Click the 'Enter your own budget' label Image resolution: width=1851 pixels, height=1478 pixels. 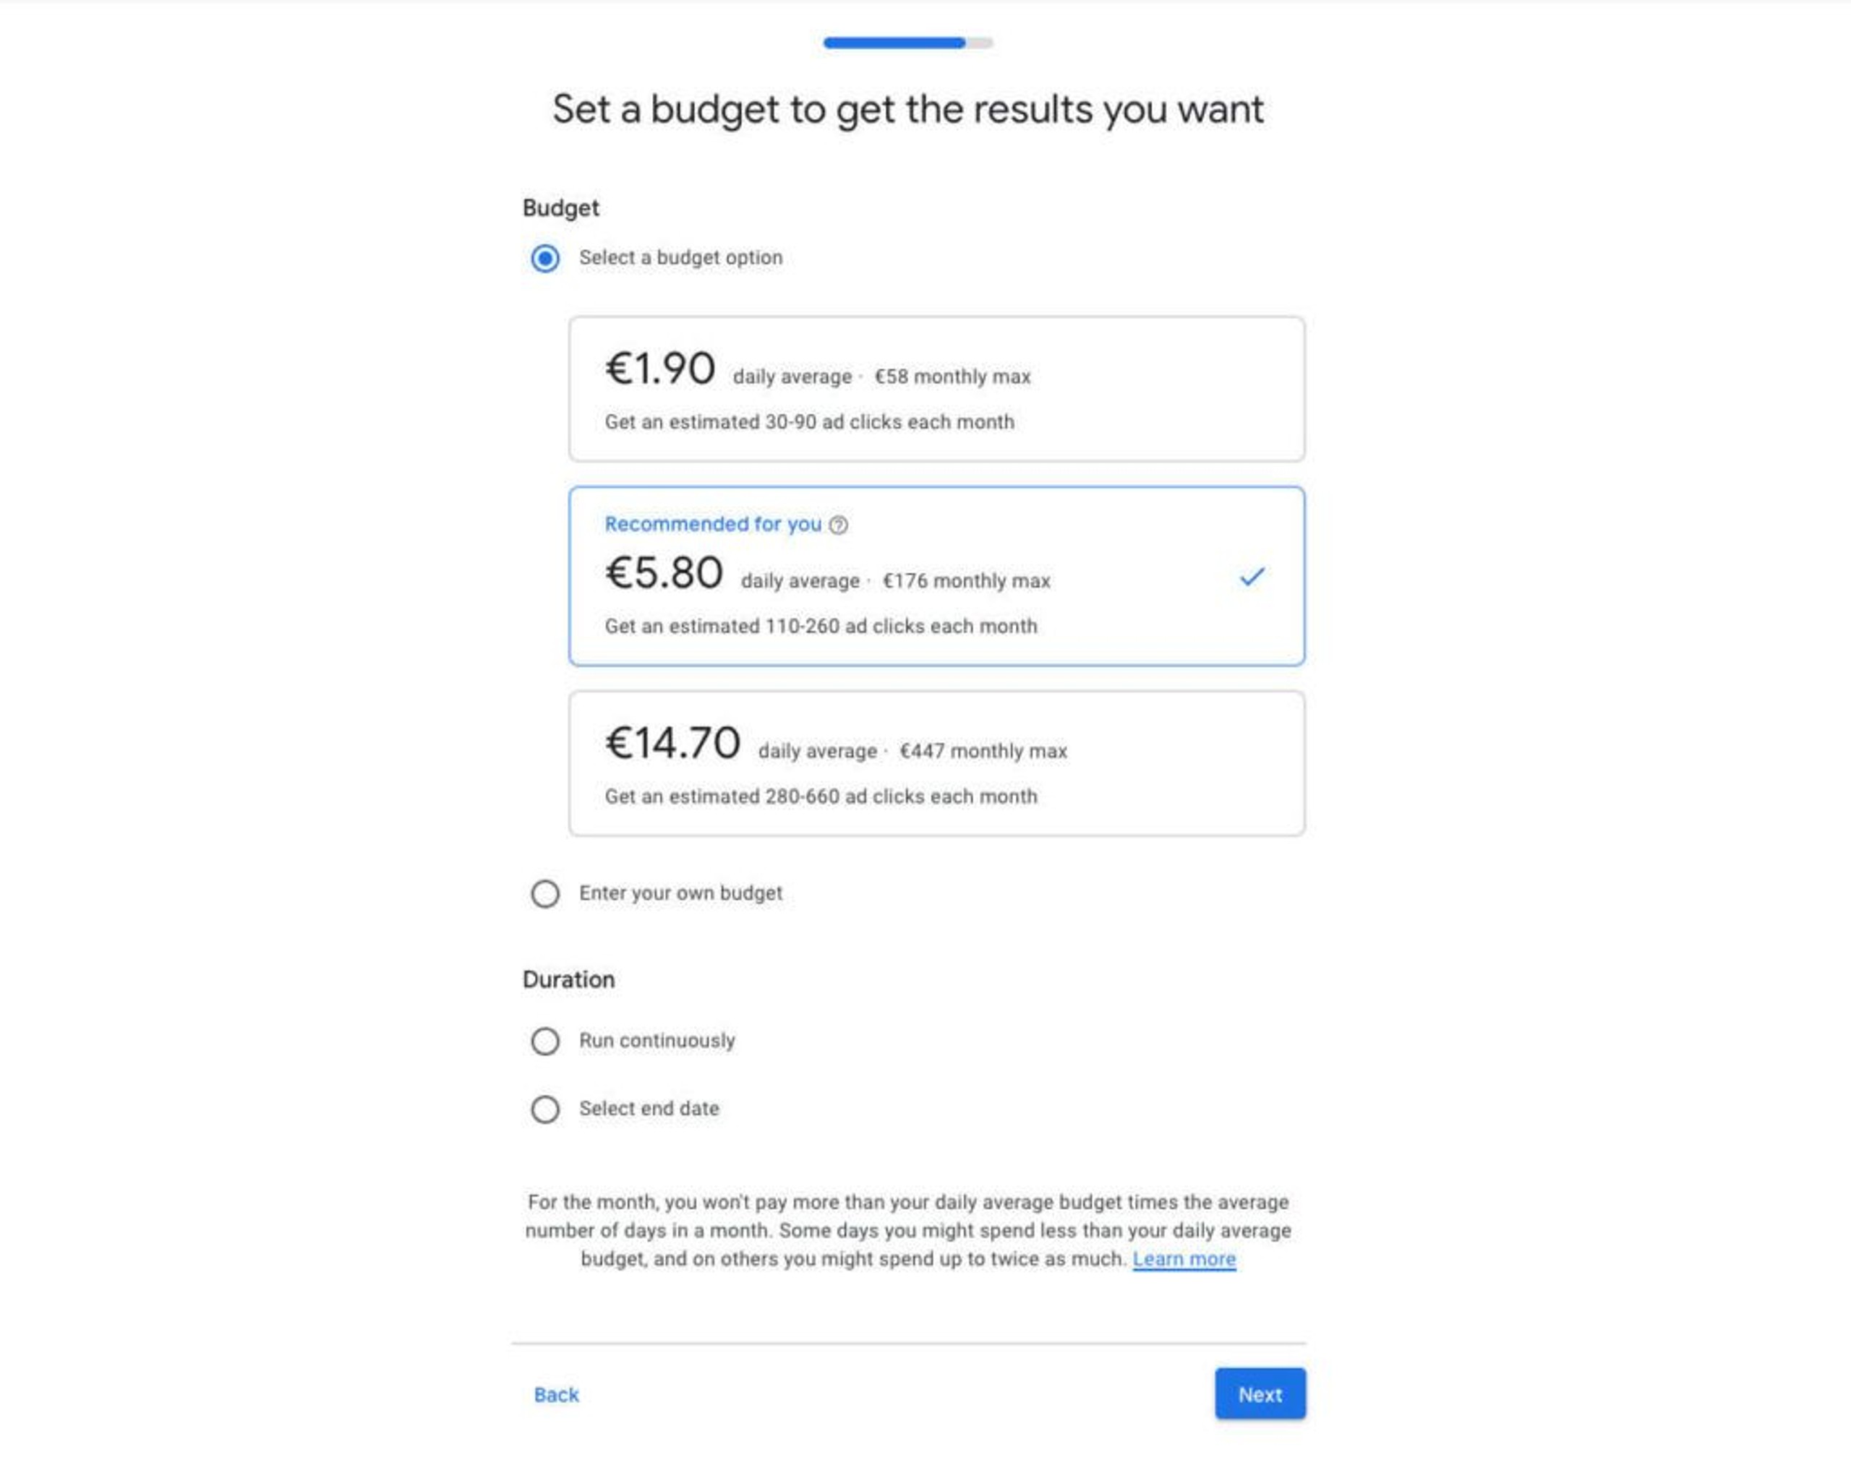coord(681,893)
